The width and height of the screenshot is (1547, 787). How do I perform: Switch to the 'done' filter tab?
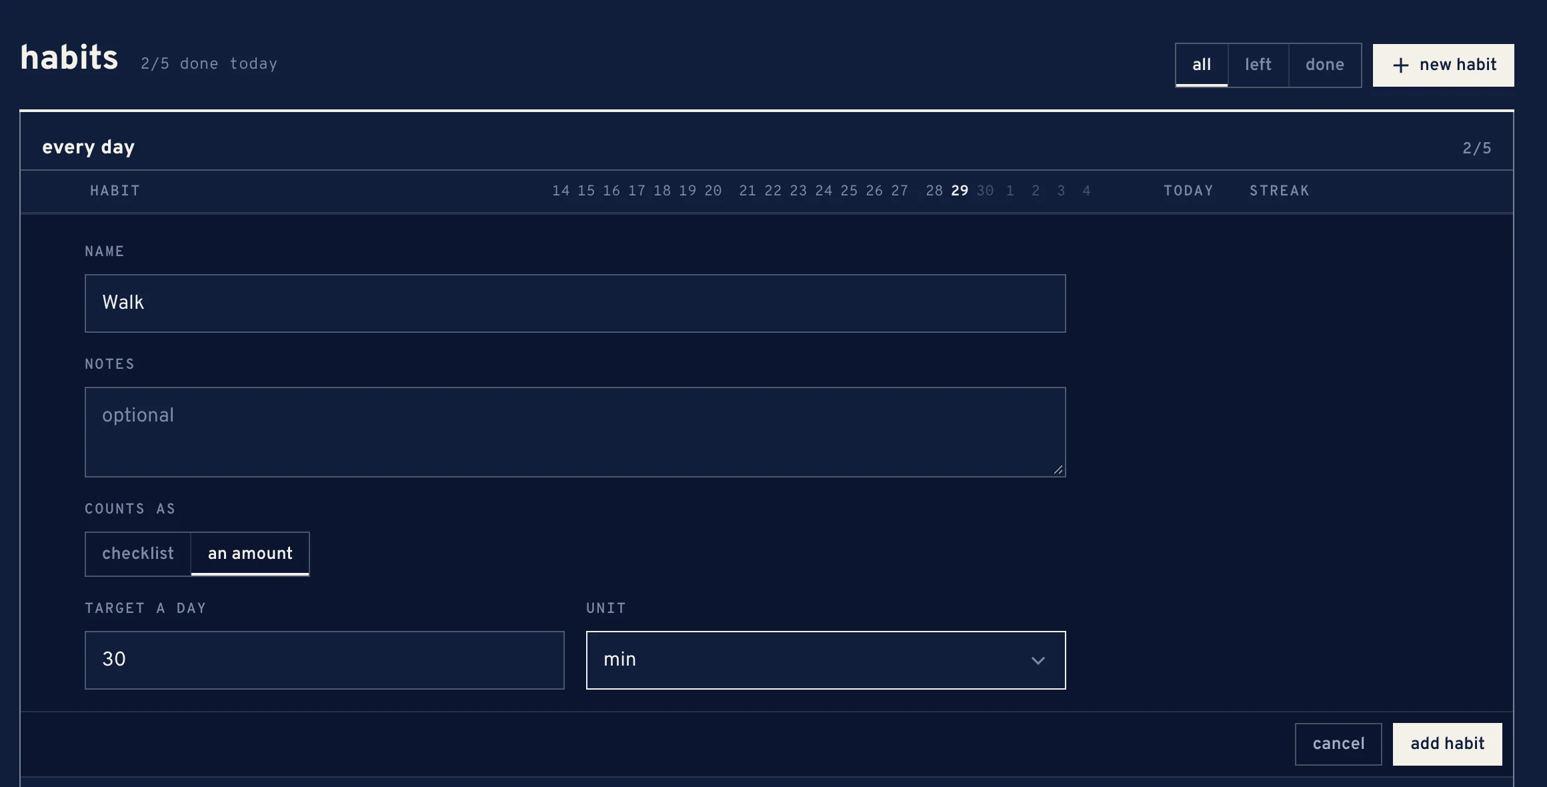[1325, 65]
